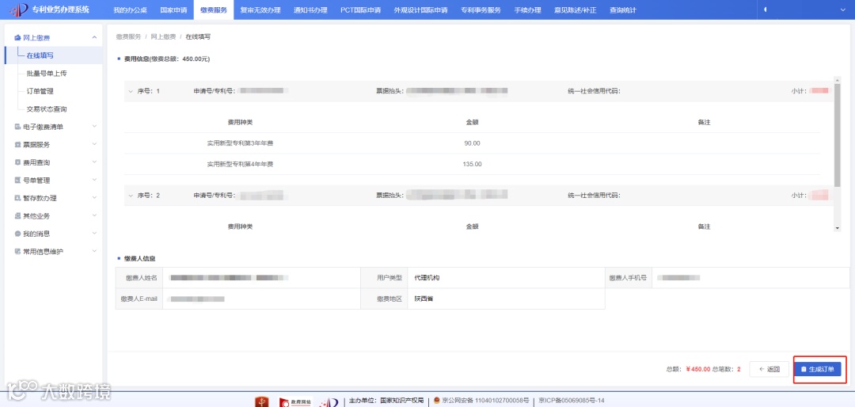
Task: Click the 常用信息维护 sidebar icon
Action: [x=17, y=252]
